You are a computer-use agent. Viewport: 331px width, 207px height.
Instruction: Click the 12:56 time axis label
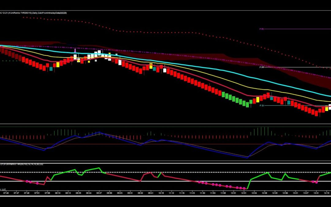[285, 193]
